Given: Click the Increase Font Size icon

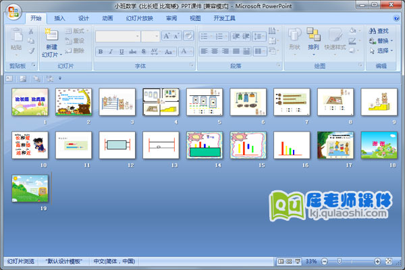Looking at the screenshot, I should pos(166,36).
